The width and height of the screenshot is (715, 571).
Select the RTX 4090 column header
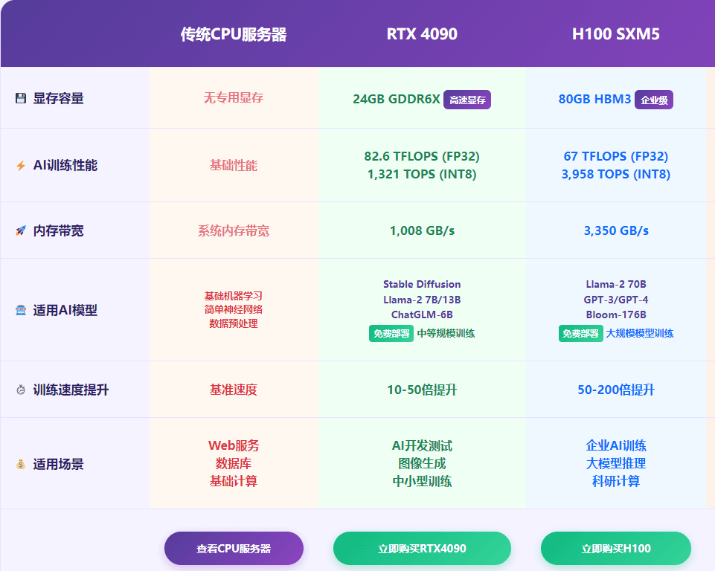click(x=423, y=34)
